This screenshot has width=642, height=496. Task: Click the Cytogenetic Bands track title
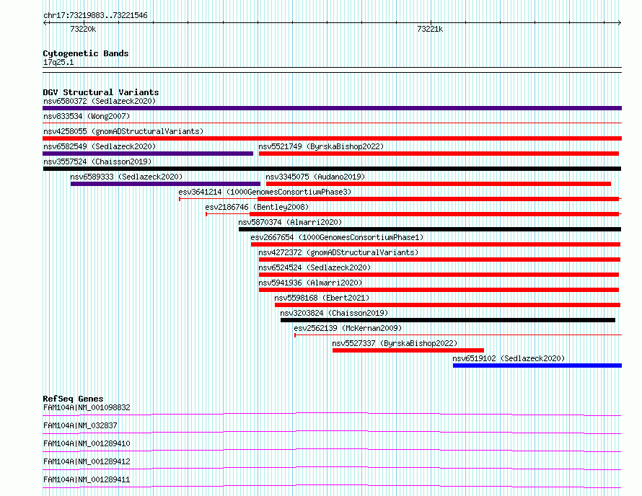(x=86, y=53)
